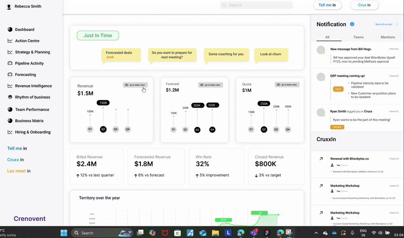Viewport: 404px width, 238px height.
Task: Open the Win Rate 32% card
Action: pos(217,167)
